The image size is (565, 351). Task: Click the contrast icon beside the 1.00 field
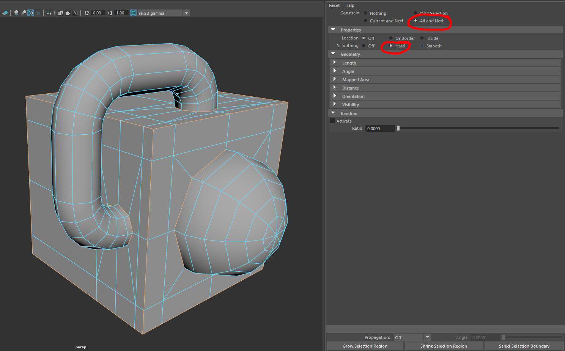(x=110, y=13)
